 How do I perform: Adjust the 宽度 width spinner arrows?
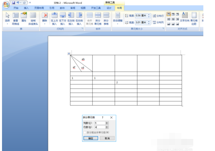pos(149,23)
